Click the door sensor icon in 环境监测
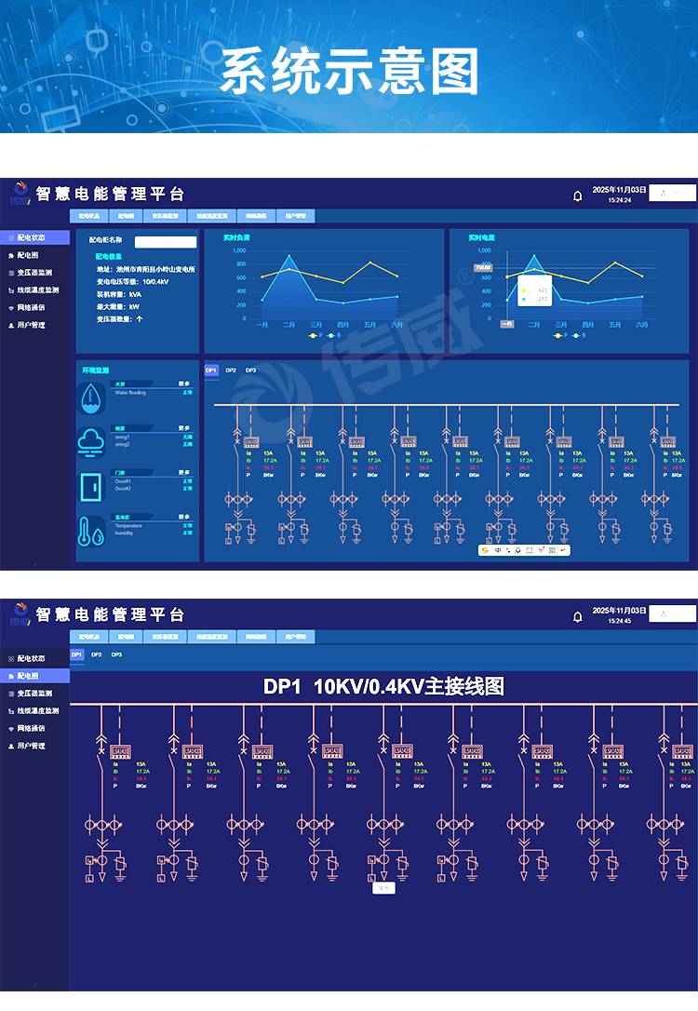The width and height of the screenshot is (698, 1011). [x=92, y=487]
